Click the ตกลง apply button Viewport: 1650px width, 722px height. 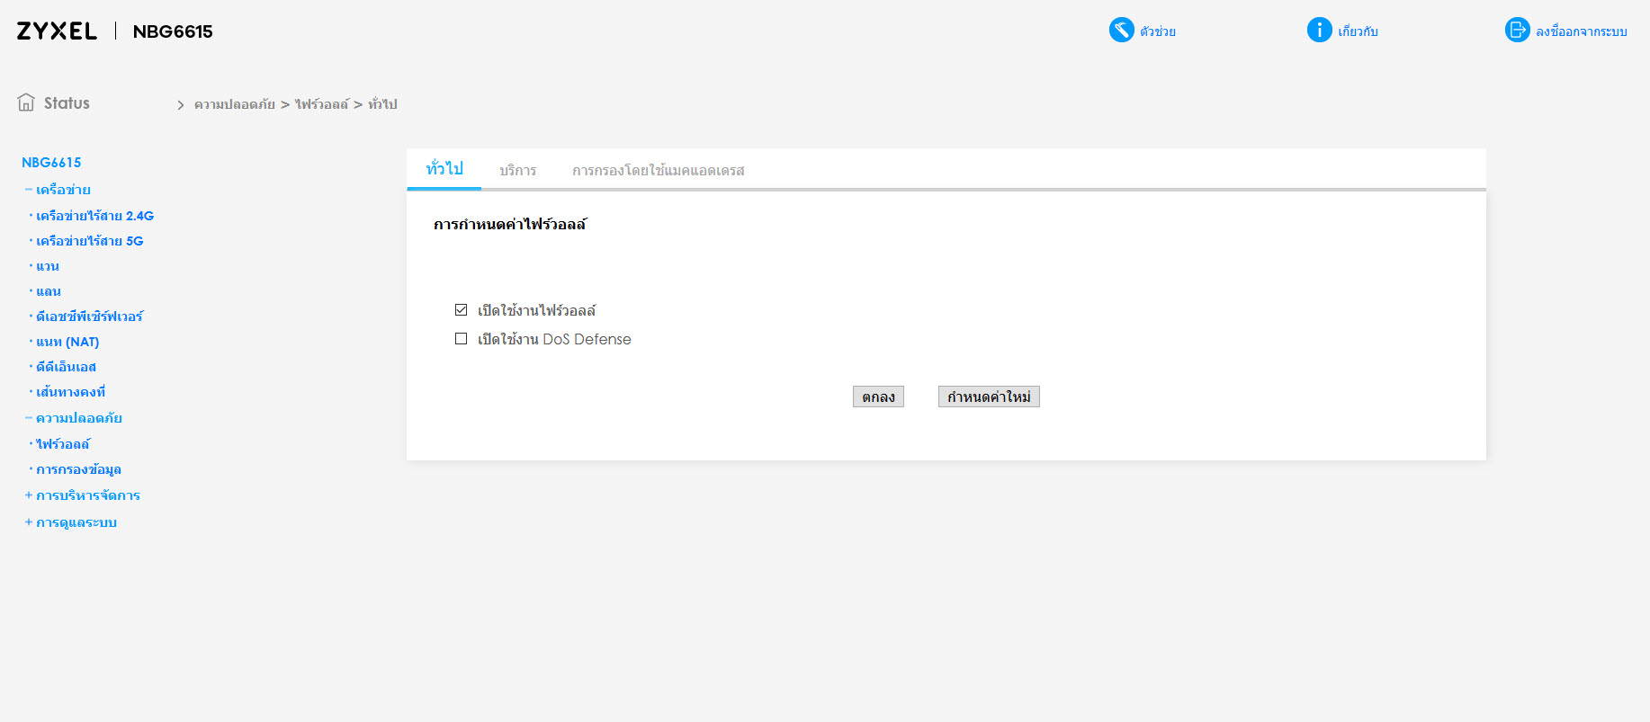coord(878,397)
